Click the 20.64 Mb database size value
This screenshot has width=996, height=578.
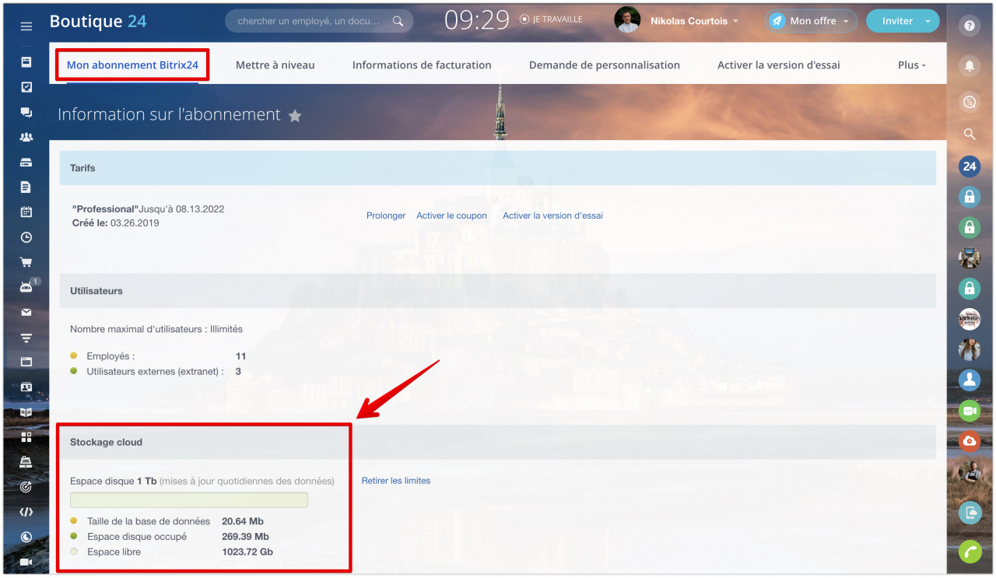click(243, 521)
